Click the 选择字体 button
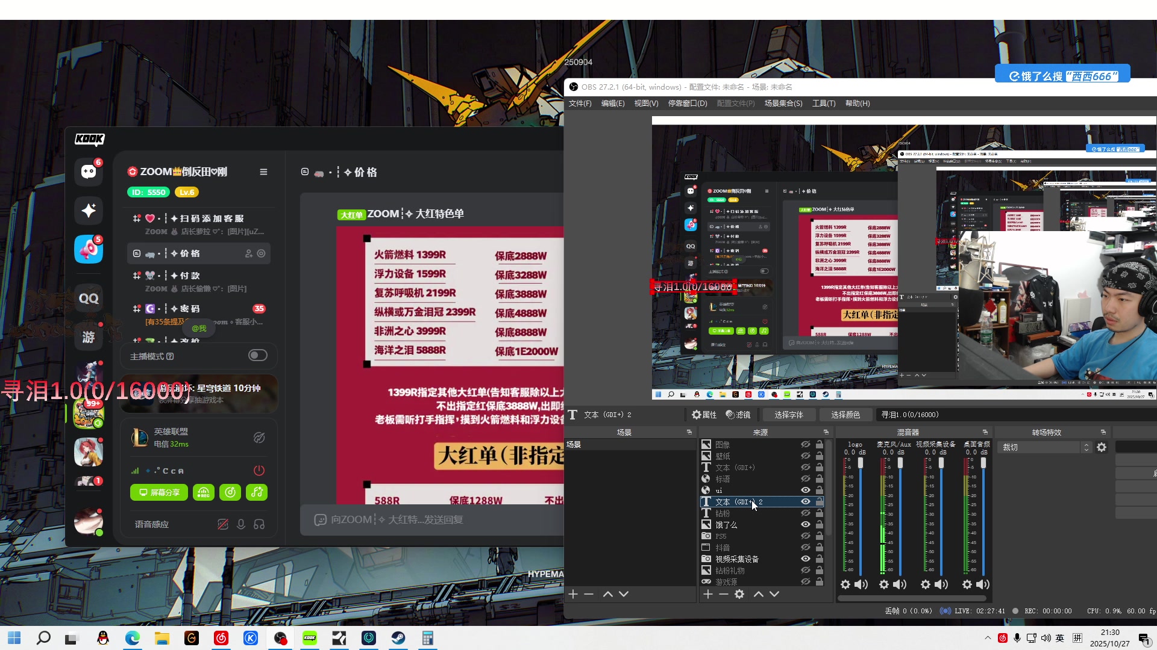 point(788,415)
